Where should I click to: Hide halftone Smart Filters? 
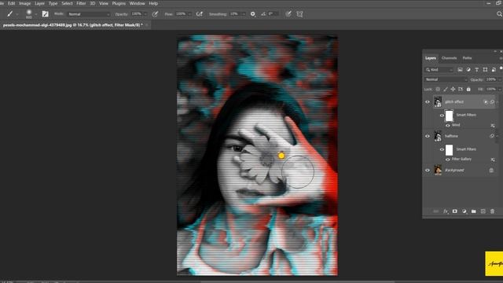tap(442, 149)
